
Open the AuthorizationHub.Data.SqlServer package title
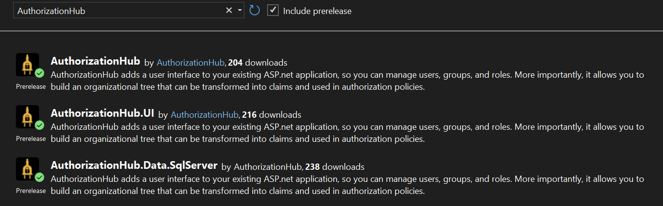[134, 165]
